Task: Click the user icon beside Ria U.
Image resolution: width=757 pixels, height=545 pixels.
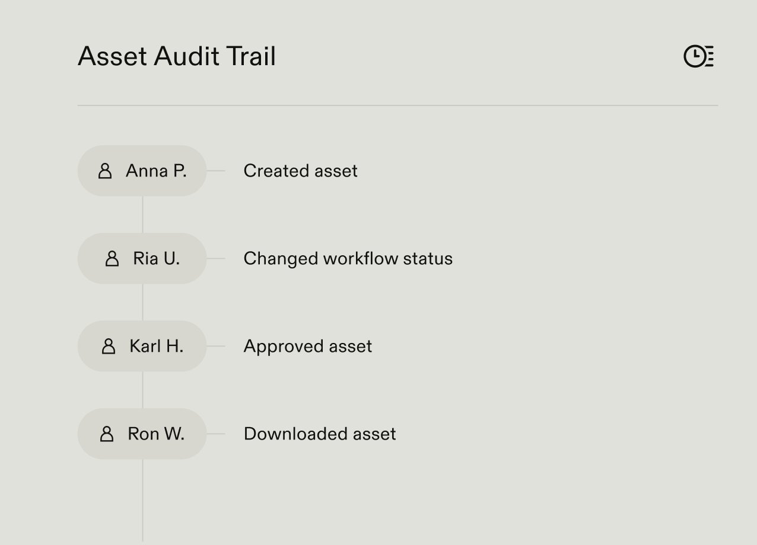Action: coord(112,259)
